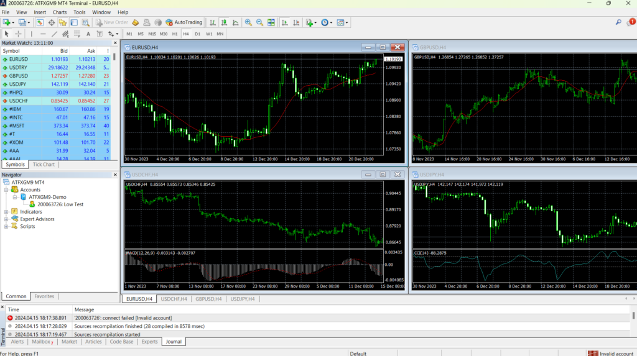Open the Charts menu
Screen dimensions: 637x356
[59, 12]
